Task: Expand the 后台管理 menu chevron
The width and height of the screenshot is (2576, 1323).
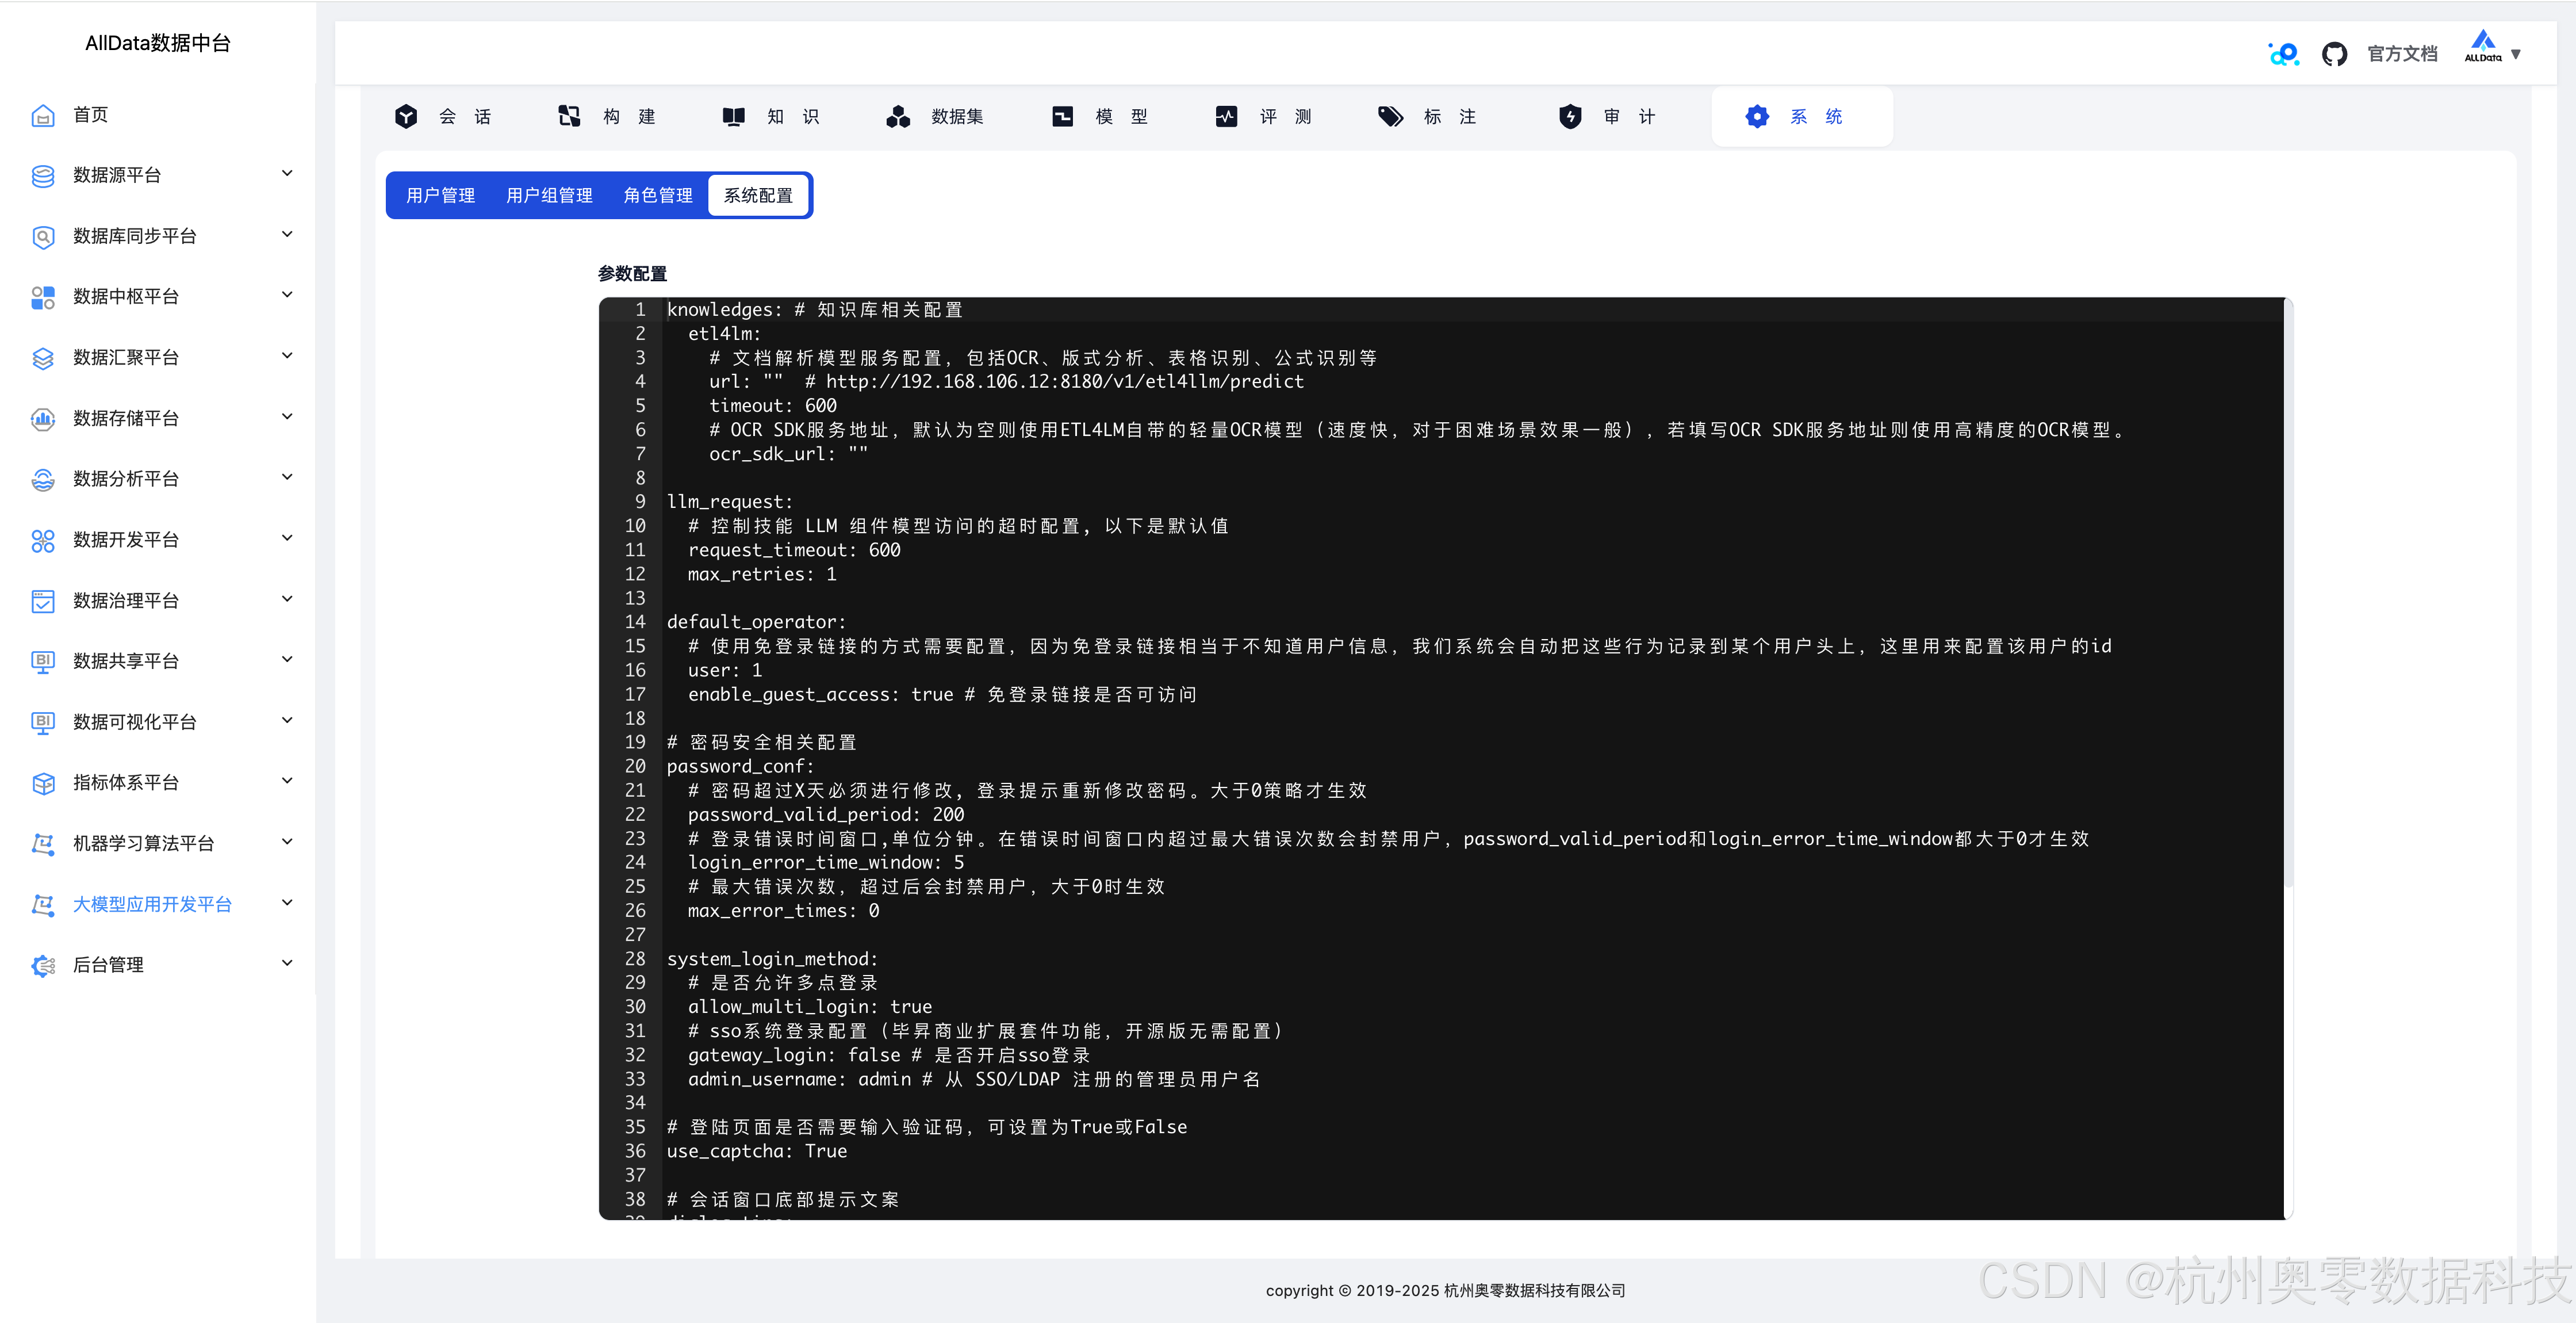Action: pos(287,963)
